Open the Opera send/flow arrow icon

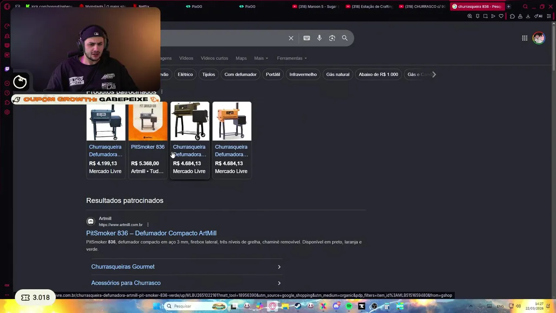(493, 16)
